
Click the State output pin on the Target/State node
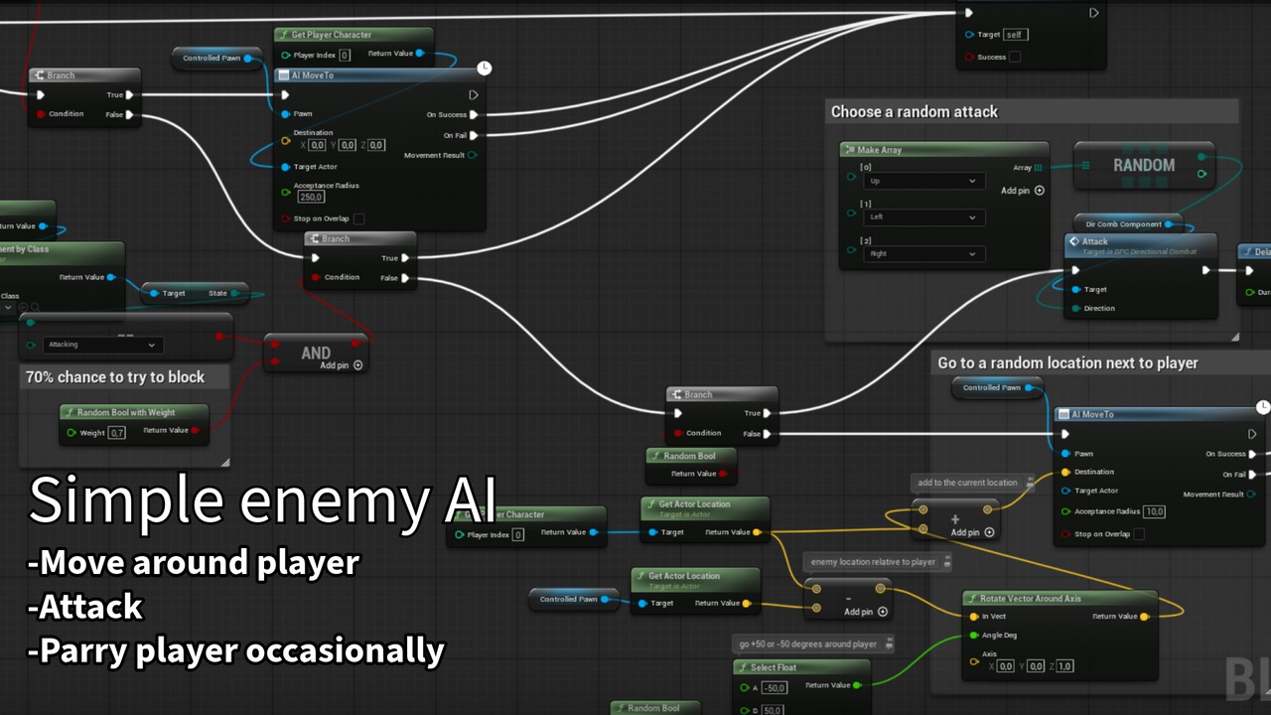click(235, 293)
